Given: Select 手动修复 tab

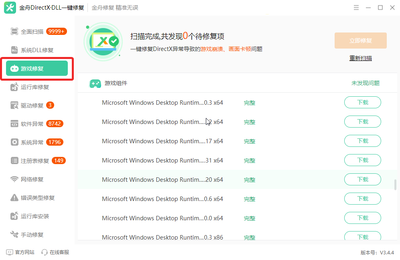Looking at the screenshot, I should [x=37, y=234].
